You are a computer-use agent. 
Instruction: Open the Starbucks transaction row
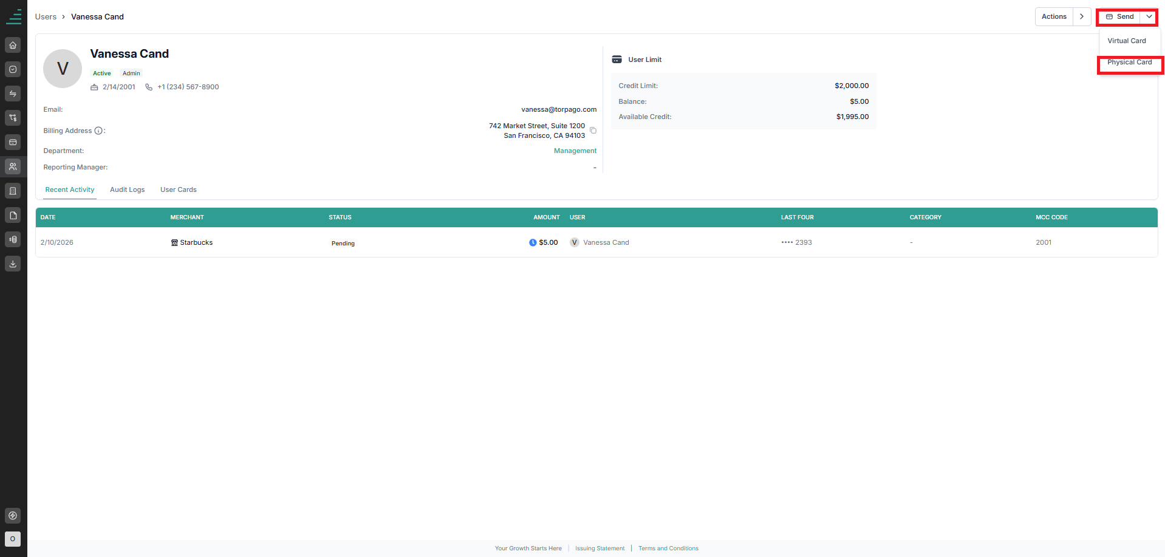click(x=596, y=242)
